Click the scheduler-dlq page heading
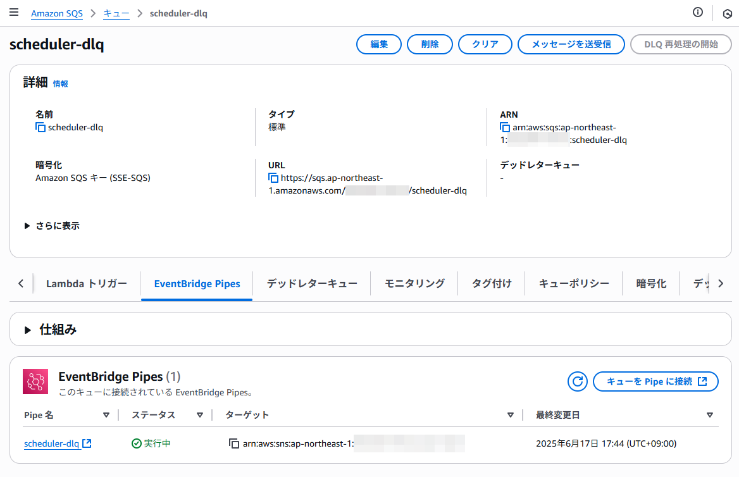This screenshot has width=739, height=477. tap(56, 44)
